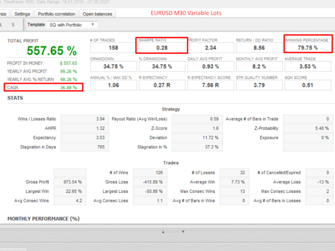
Task: Switch to the L trades tab
Action: [x=2, y=25]
